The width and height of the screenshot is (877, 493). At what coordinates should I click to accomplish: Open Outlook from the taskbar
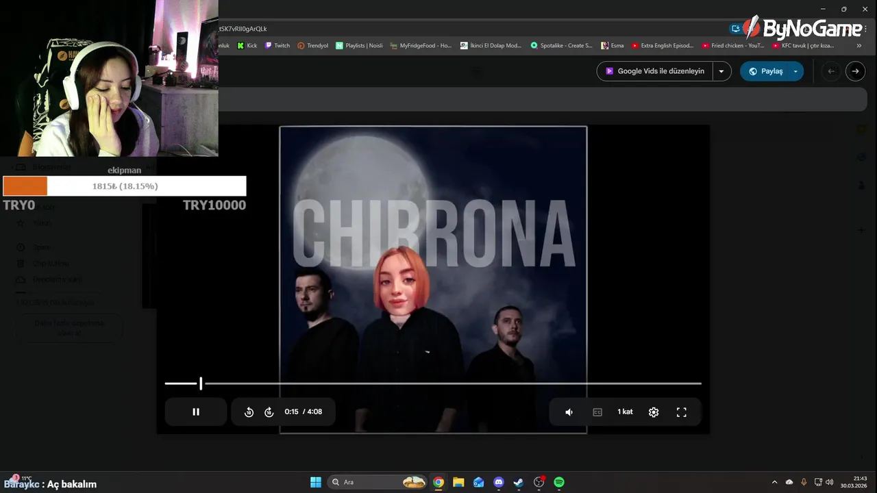[478, 482]
